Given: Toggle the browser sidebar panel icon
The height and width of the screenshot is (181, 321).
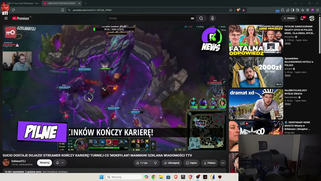Looking at the screenshot, I should click(x=293, y=10).
